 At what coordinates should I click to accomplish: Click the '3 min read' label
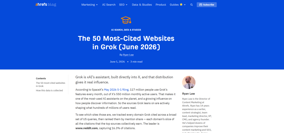point(136,62)
